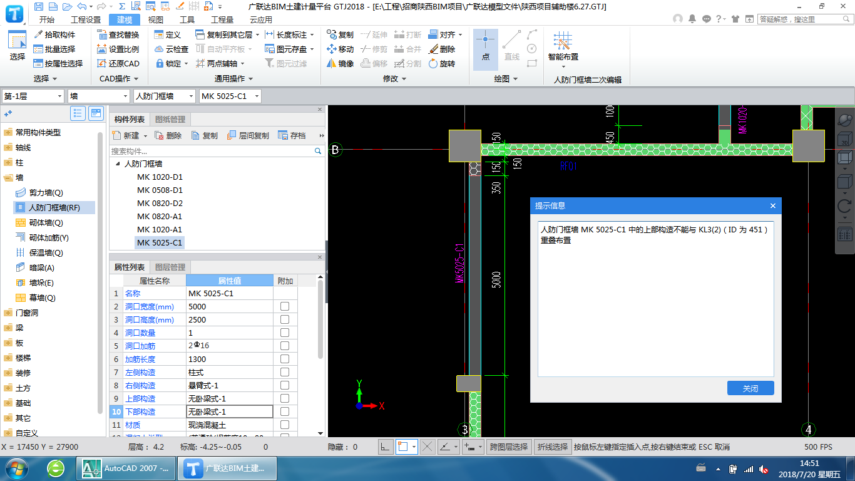Click 存档 archive in component list

(292, 135)
